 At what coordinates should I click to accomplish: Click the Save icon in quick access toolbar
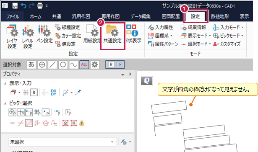15,6
